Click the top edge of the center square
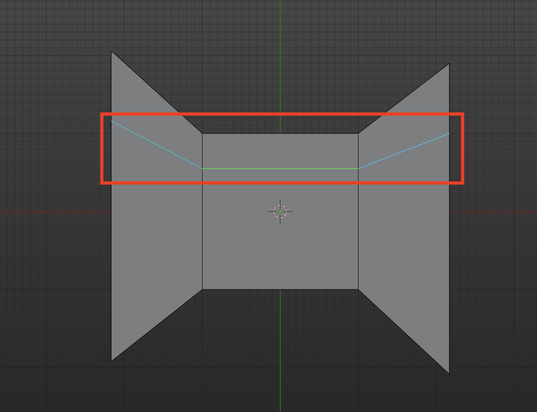Viewport: 537px width, 412px height. coord(243,134)
